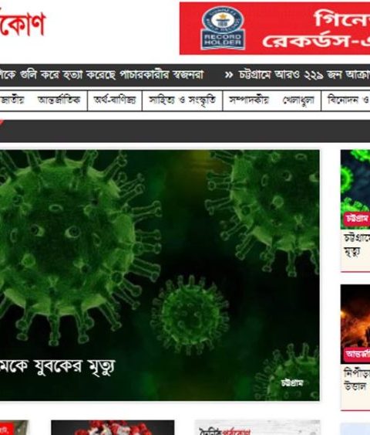Click the চট্টগ্রামে আরও ২২৯ জন ticker headline
370x435 pixels.
(304, 75)
